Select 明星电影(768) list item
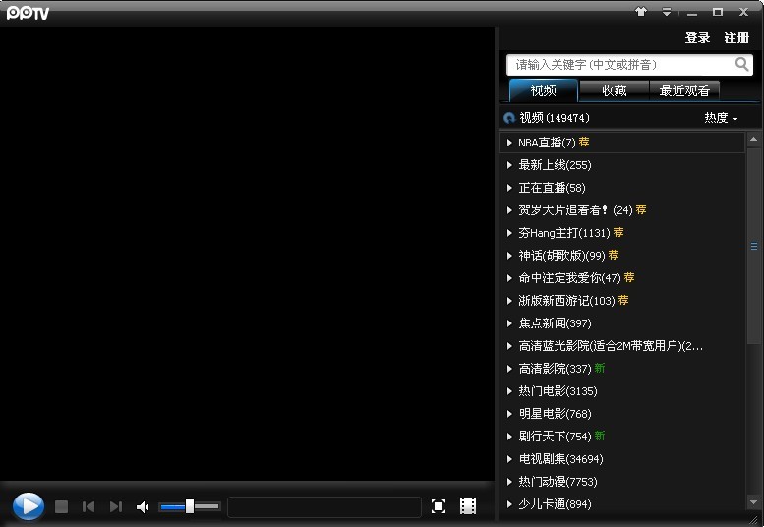Viewport: 764px width, 527px height. [x=622, y=414]
